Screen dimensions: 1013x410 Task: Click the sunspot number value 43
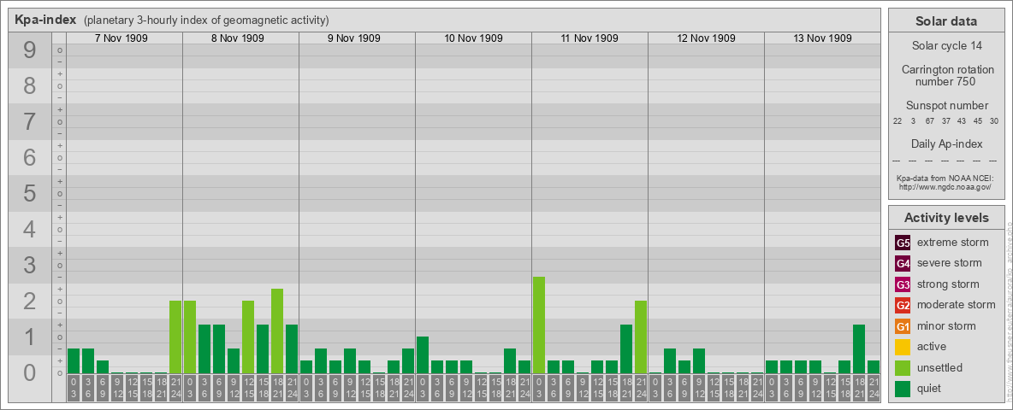962,121
